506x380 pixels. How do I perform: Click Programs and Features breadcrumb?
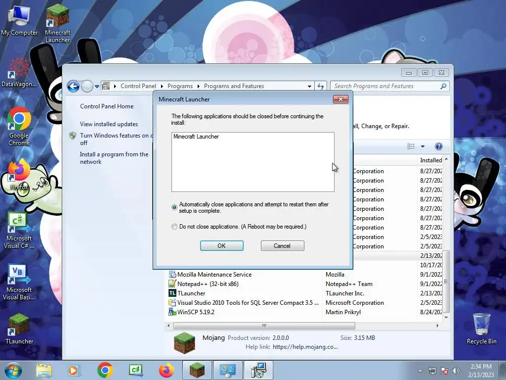point(234,86)
